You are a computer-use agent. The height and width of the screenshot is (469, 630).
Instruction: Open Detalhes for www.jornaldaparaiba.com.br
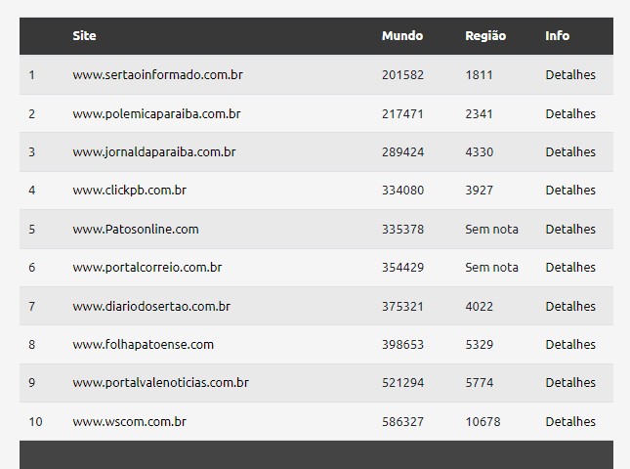[x=570, y=151]
